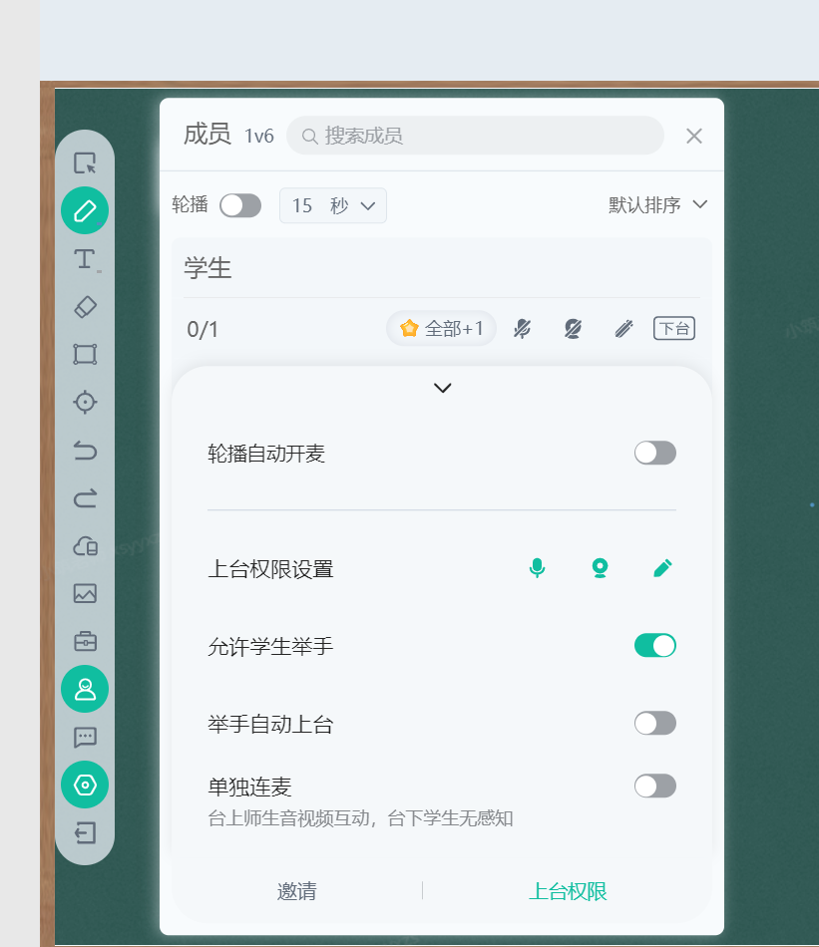Click the 0/1 student count
This screenshot has height=947, width=819.
pyautogui.click(x=203, y=330)
